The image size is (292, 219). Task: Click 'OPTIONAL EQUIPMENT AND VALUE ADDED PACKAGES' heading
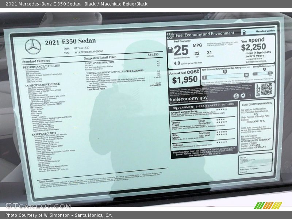pos(115,72)
